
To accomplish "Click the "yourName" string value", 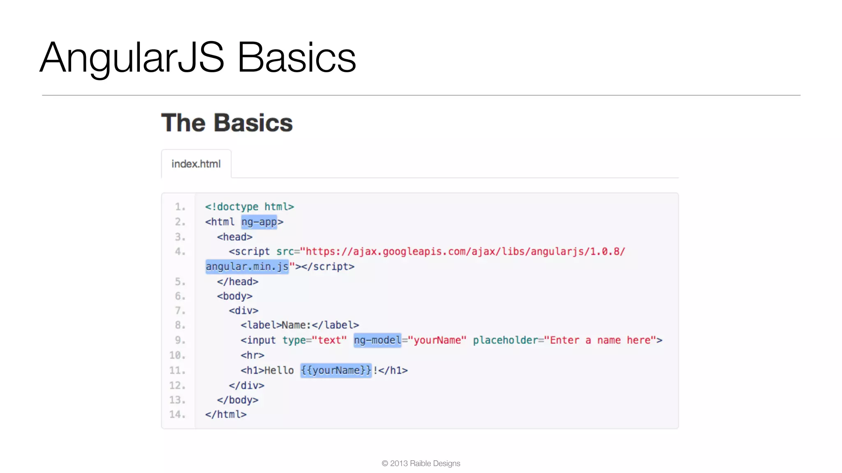I will pyautogui.click(x=437, y=340).
